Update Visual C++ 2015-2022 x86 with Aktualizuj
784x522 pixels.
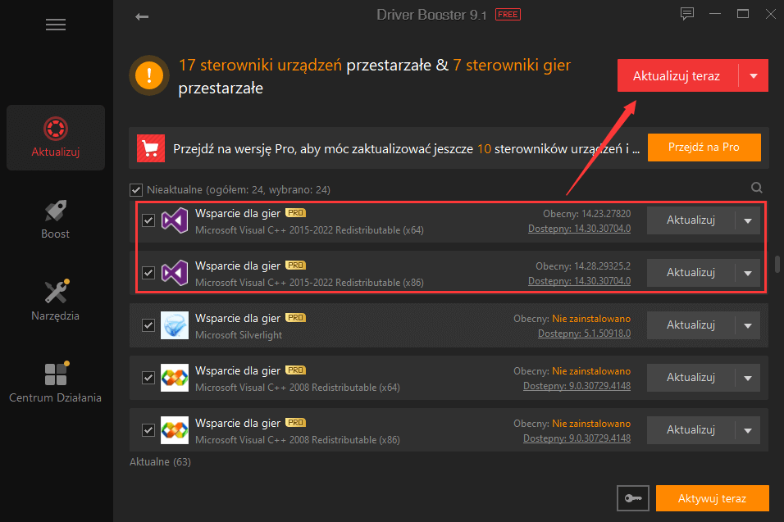point(691,273)
